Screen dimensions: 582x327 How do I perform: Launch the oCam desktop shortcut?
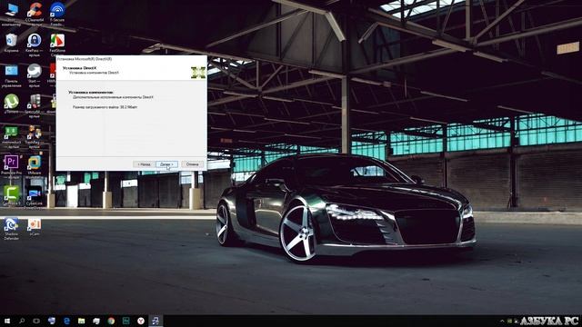click(35, 226)
